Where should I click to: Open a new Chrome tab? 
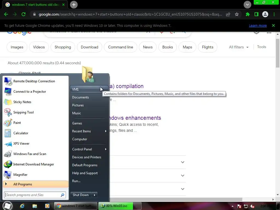(x=74, y=5)
